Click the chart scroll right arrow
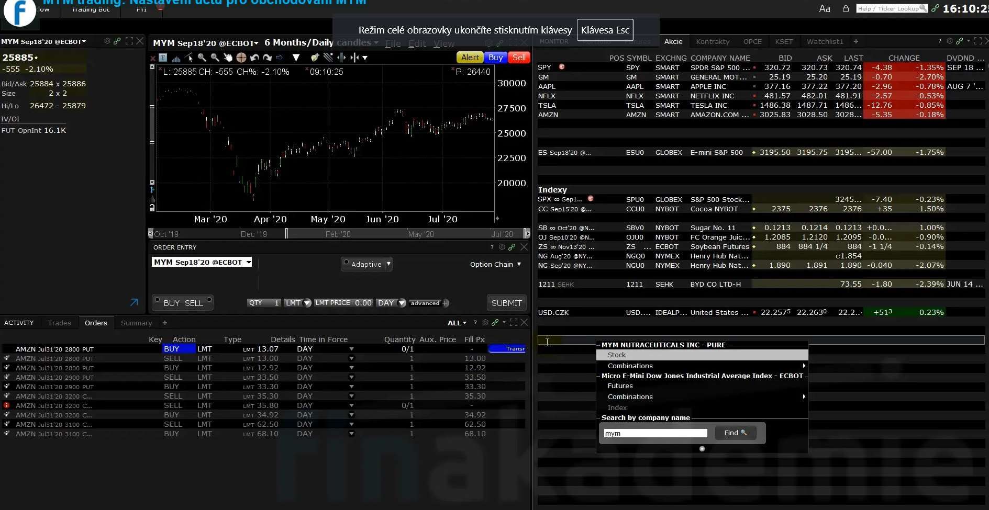The width and height of the screenshot is (989, 510). pyautogui.click(x=527, y=233)
